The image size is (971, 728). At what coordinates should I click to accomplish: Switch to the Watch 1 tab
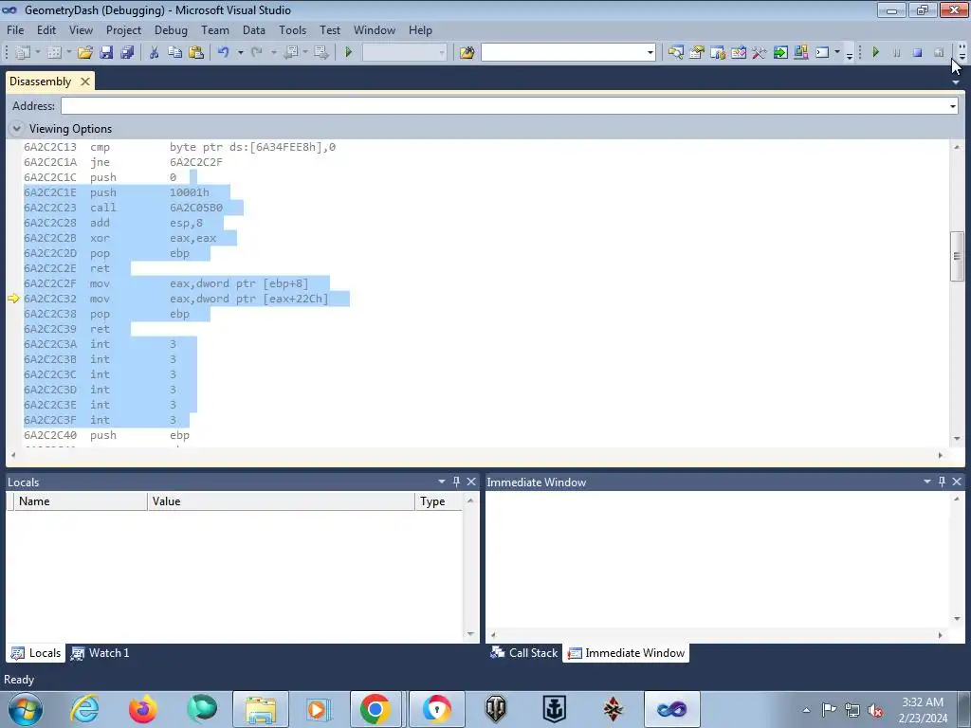pos(101,653)
